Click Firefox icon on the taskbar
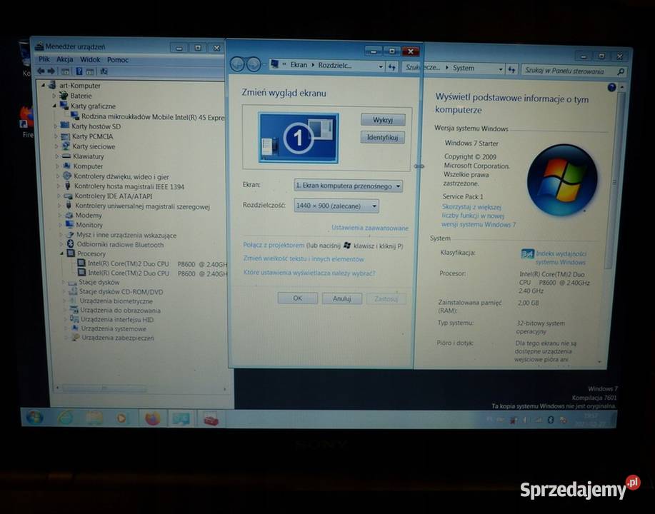655x514 pixels. click(152, 418)
